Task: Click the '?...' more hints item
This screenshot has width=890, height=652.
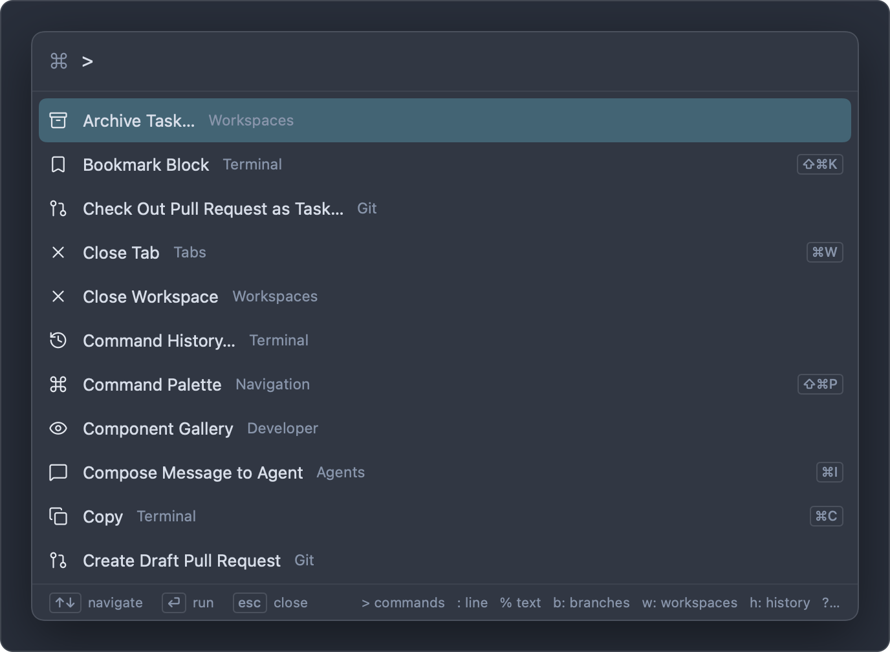Action: [830, 603]
